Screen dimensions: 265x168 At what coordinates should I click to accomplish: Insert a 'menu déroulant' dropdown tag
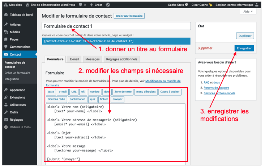point(145,92)
